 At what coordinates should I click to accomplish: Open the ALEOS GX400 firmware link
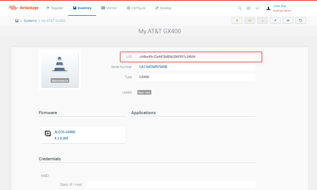(65, 132)
